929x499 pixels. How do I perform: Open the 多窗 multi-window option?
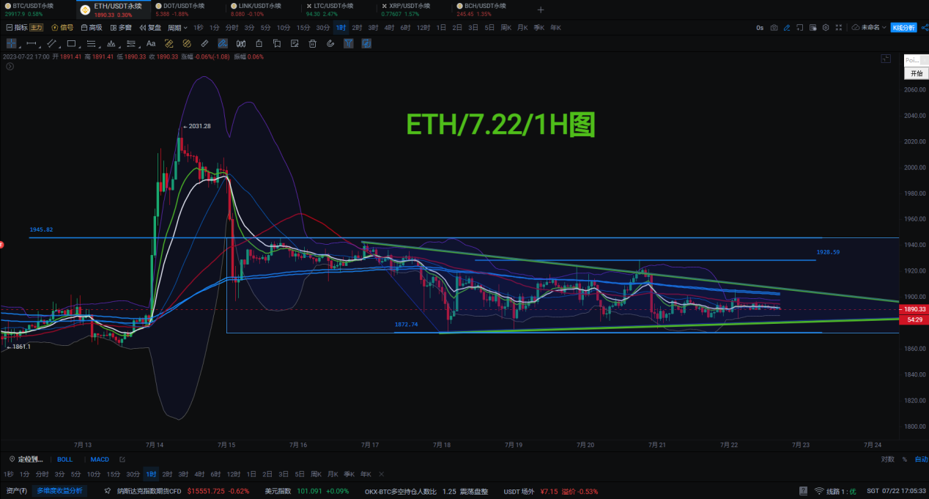pyautogui.click(x=121, y=28)
